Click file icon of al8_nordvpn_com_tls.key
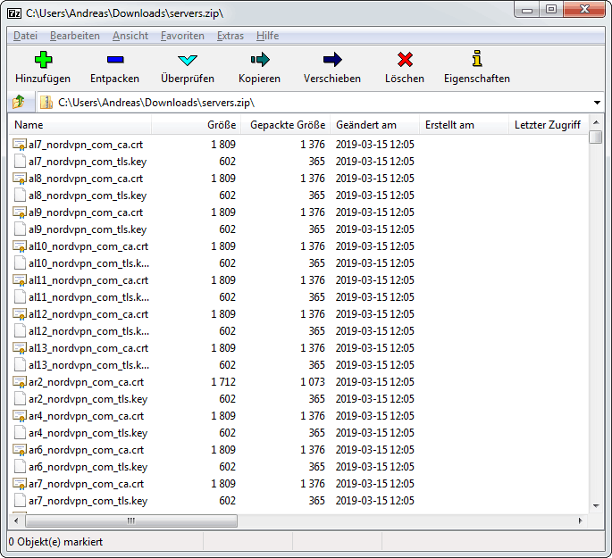Screen dimensions: 612x558 click(x=20, y=196)
